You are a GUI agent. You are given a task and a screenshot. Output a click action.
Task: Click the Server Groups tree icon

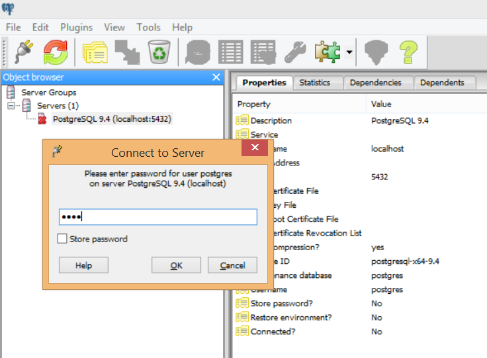click(x=11, y=92)
